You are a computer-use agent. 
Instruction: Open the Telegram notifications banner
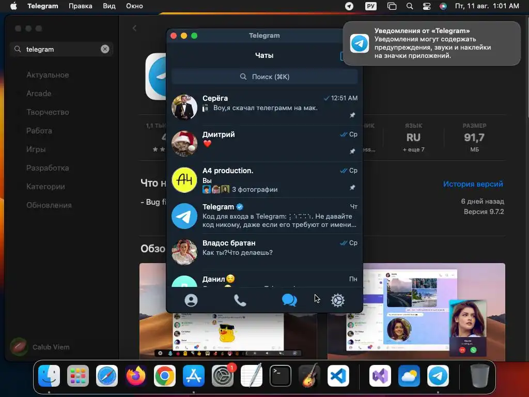(432, 43)
